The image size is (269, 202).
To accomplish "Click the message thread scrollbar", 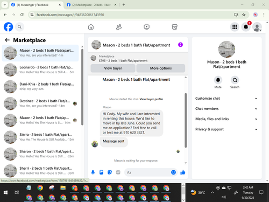I will 186,120.
